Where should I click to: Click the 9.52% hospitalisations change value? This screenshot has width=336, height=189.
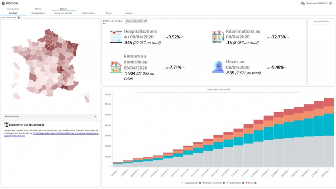click(174, 37)
